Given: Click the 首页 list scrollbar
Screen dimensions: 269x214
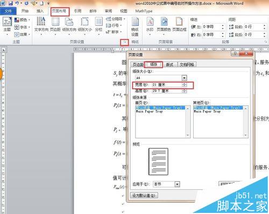Looking at the screenshot, I should click(188, 122).
